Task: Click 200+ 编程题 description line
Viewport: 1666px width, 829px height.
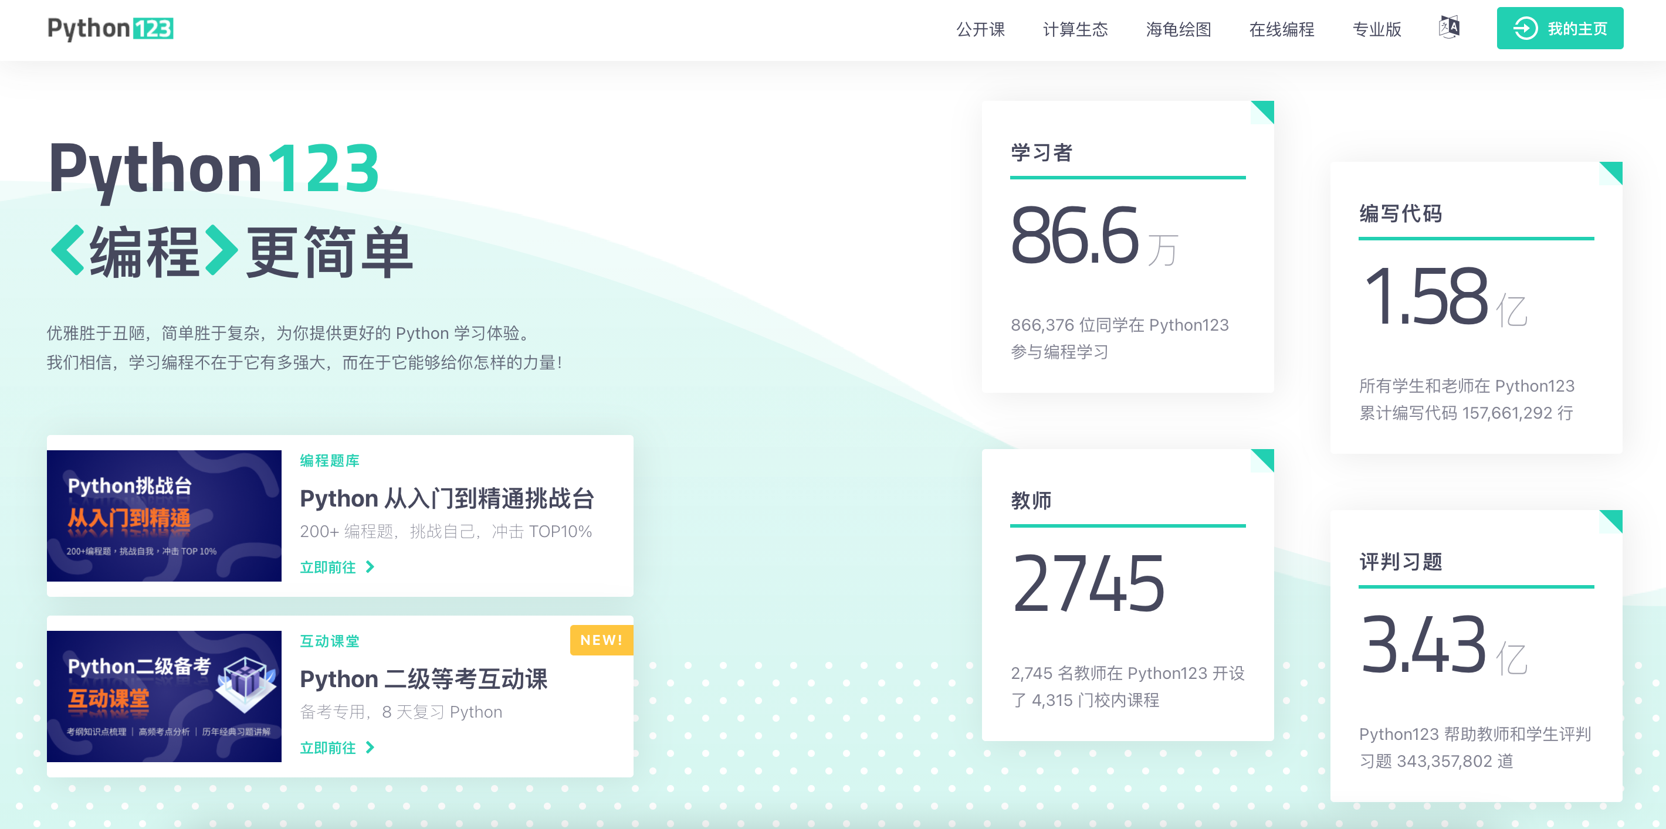Action: pyautogui.click(x=446, y=531)
